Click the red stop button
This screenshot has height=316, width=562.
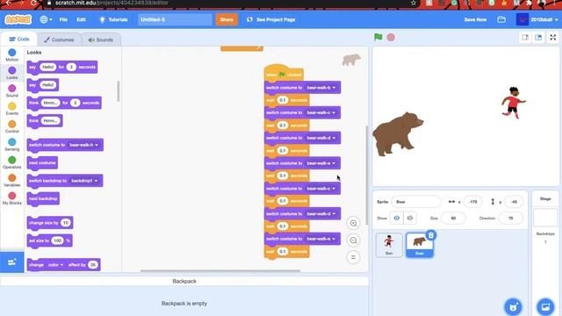click(391, 37)
